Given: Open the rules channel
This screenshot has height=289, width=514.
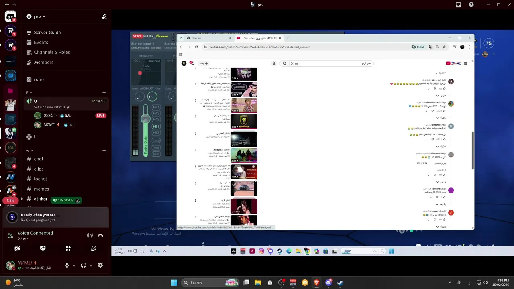Looking at the screenshot, I should coord(39,79).
